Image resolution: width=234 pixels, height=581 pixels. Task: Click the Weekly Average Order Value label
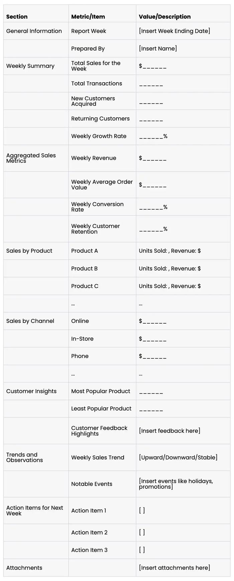tap(102, 185)
